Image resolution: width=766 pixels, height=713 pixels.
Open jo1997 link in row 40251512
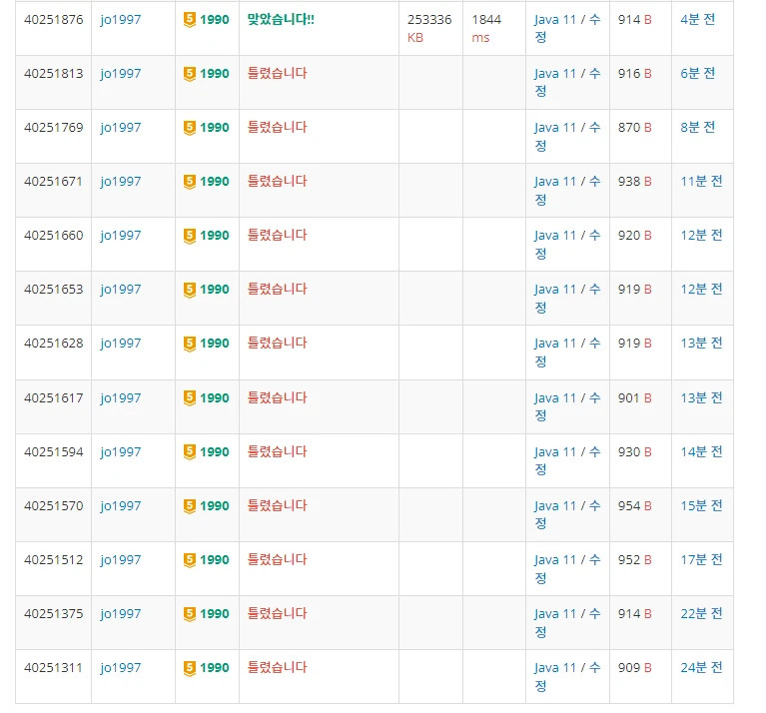pos(121,560)
